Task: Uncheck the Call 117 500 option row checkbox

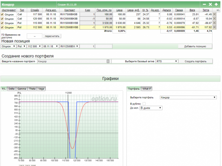Action: [x=2, y=14]
